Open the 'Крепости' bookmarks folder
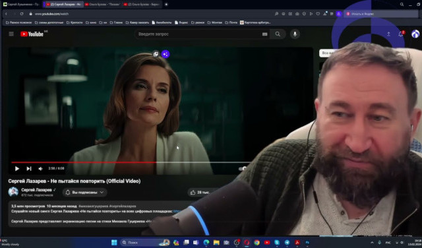Screen dimensions: 422x248 click(75, 22)
